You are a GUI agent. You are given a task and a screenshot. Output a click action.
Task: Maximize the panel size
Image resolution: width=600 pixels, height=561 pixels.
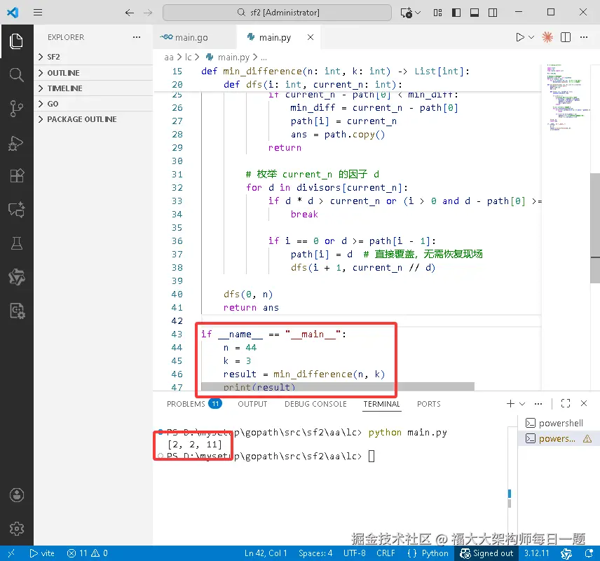(566, 404)
